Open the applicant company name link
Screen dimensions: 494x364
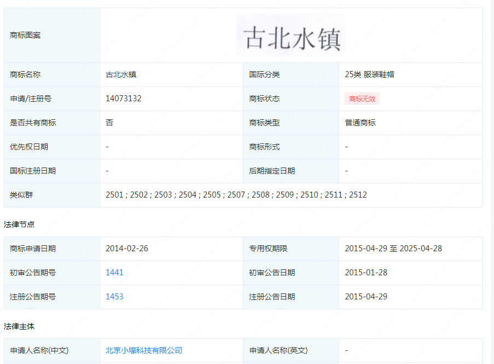pyautogui.click(x=144, y=350)
